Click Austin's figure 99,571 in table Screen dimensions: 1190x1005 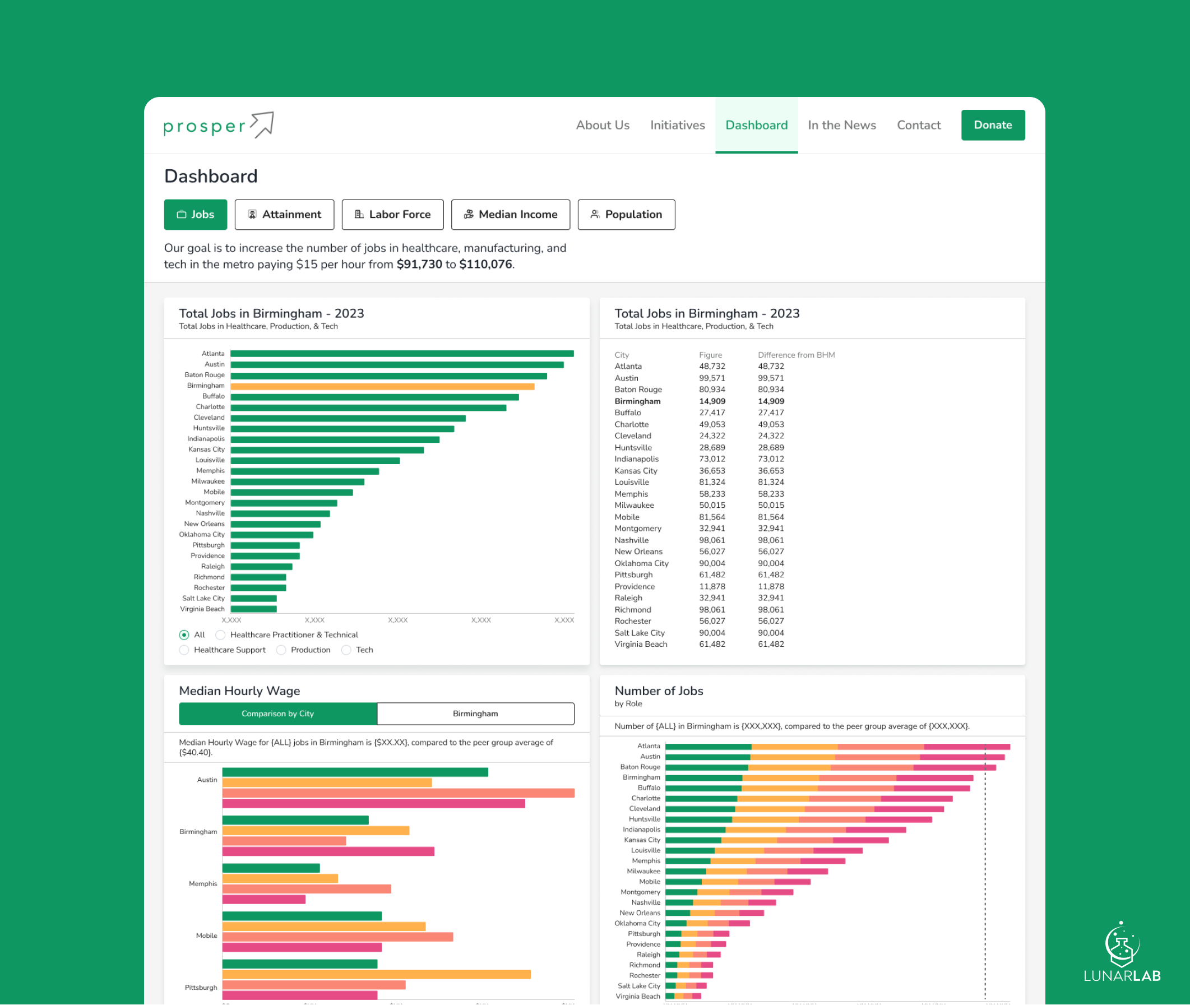click(712, 378)
